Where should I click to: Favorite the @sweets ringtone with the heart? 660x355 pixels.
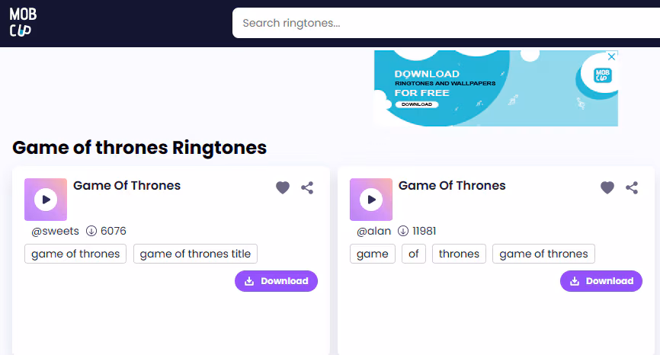pos(283,187)
